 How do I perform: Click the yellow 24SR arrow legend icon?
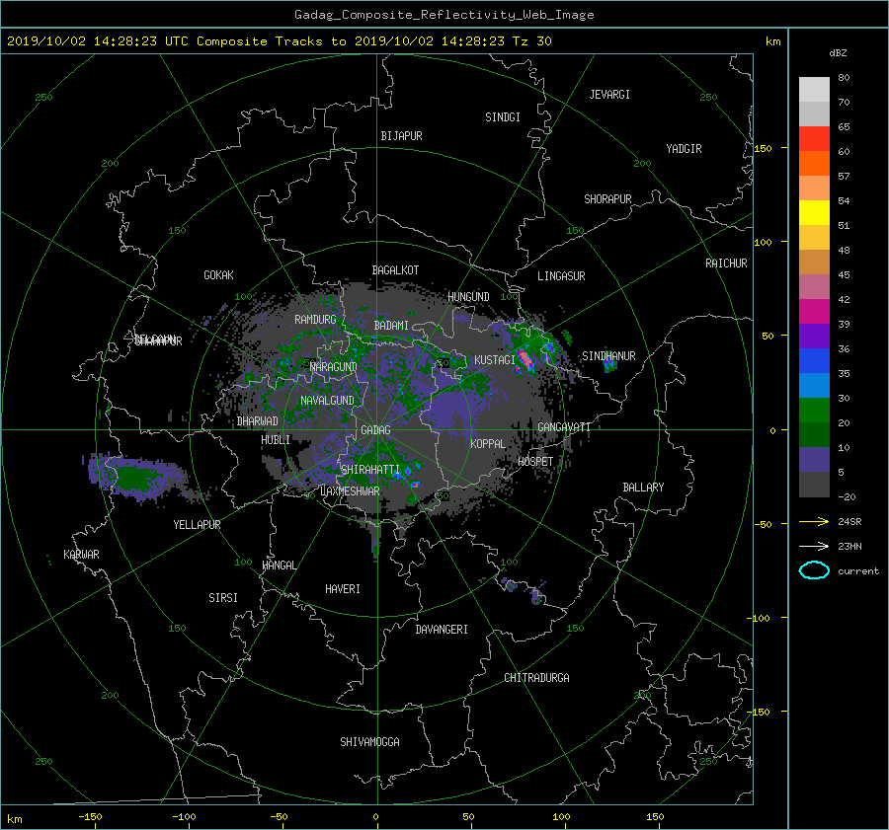pos(814,521)
